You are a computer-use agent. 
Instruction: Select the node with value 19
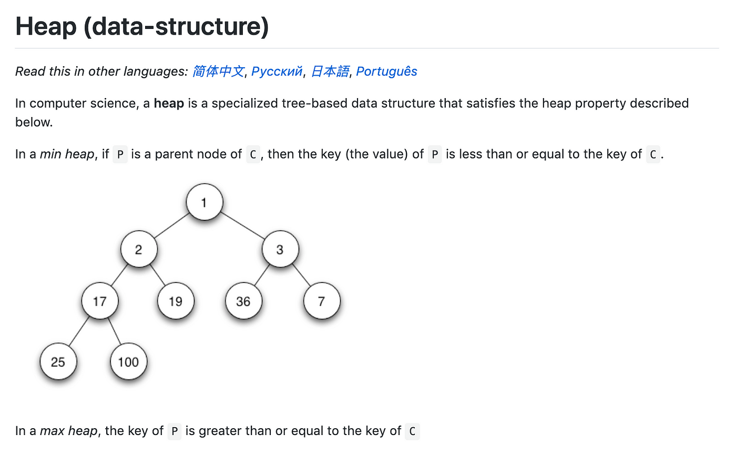coord(176,301)
